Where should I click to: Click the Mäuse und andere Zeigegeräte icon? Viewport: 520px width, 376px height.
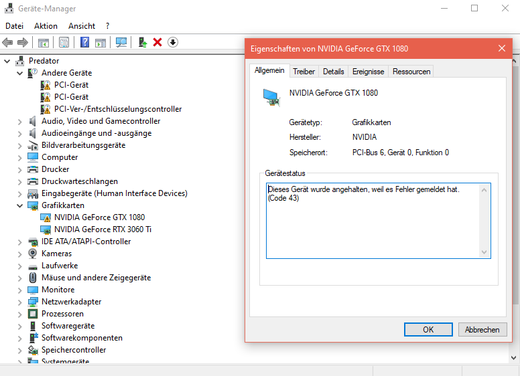tap(32, 278)
